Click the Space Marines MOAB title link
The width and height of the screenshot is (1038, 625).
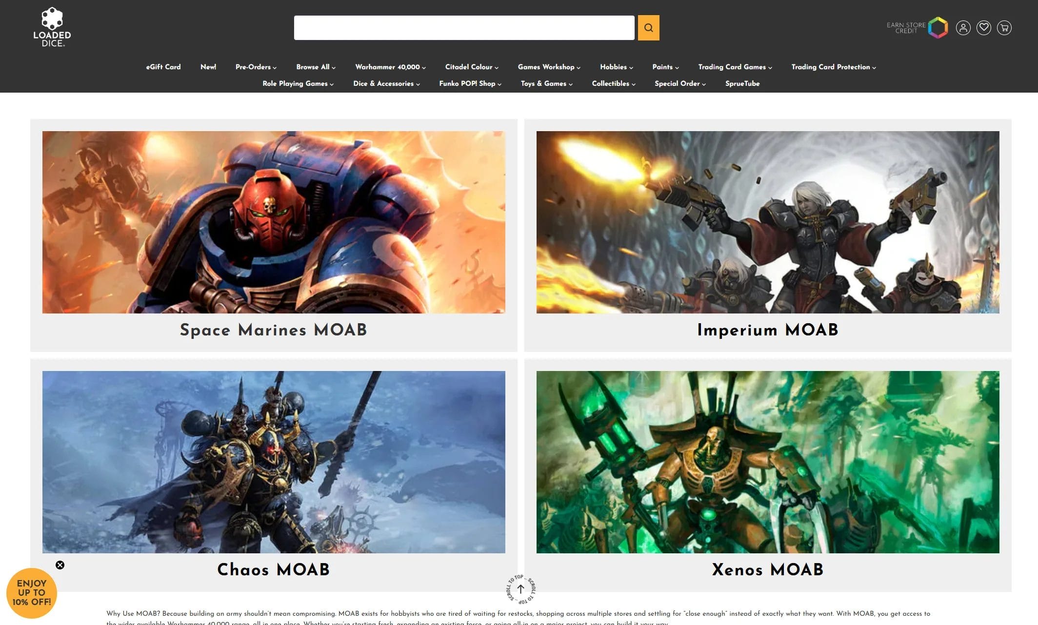coord(273,330)
